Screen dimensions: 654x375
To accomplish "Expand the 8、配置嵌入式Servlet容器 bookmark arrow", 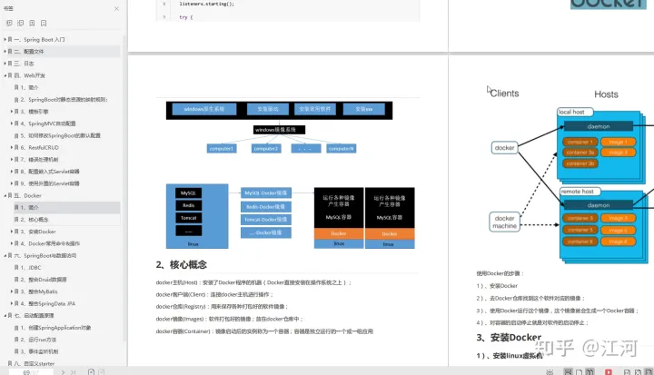I will (12, 172).
